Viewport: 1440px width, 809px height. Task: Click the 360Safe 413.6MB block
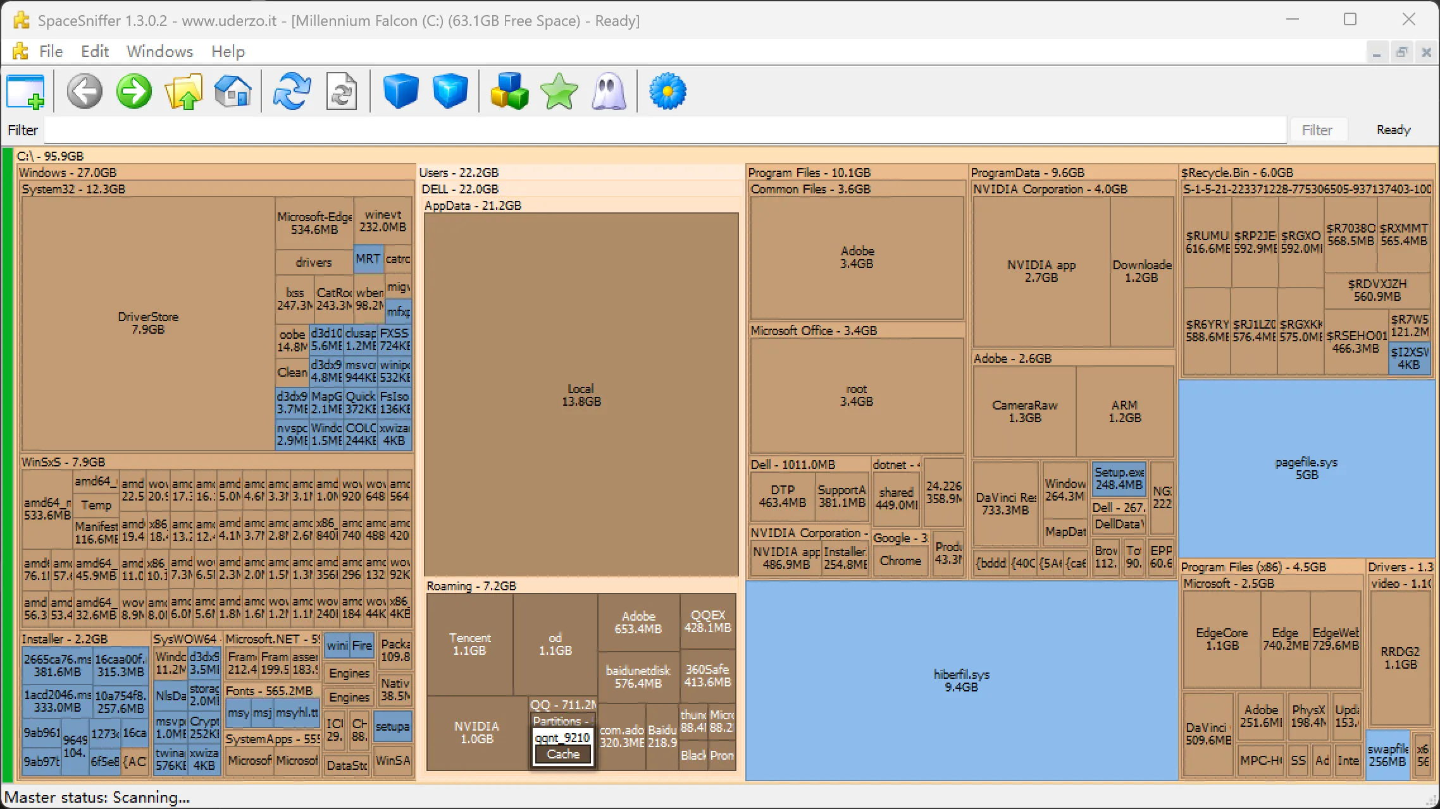tap(707, 676)
